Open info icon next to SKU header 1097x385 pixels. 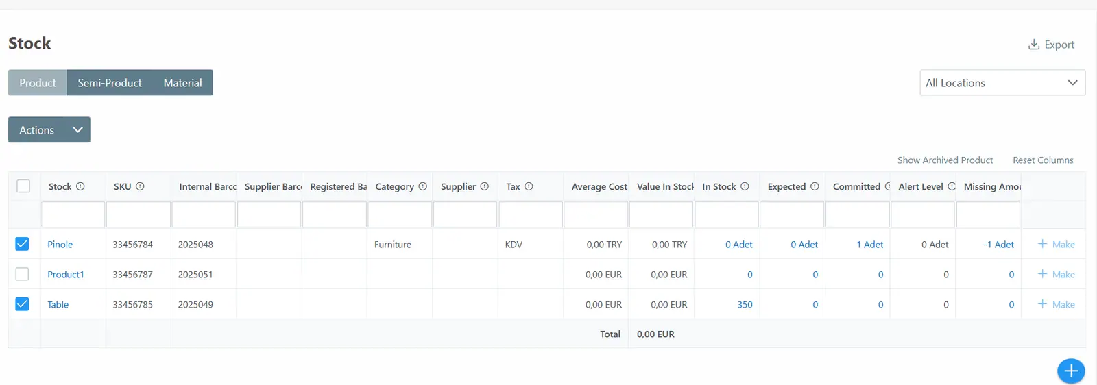point(140,186)
